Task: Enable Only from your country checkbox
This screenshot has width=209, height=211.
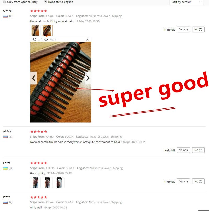Action: tap(5, 2)
